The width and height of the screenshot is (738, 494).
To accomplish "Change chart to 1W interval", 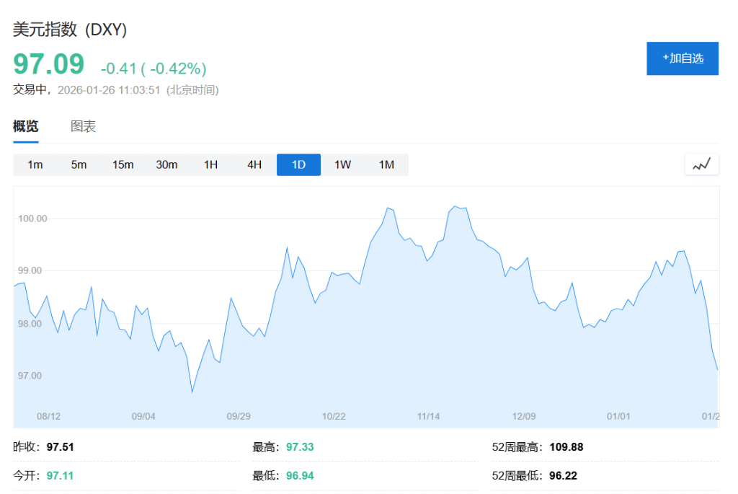I will tap(342, 164).
